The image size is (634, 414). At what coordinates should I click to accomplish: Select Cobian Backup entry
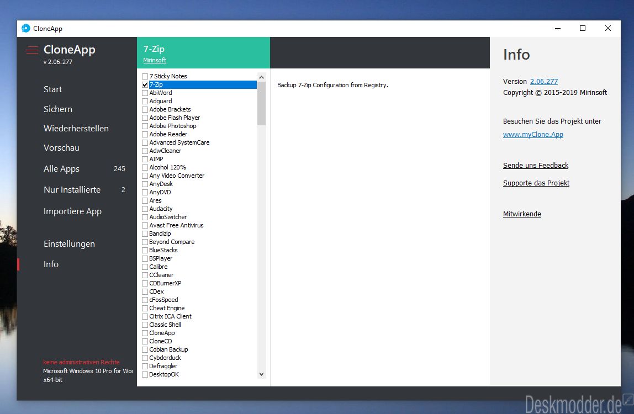pos(168,350)
